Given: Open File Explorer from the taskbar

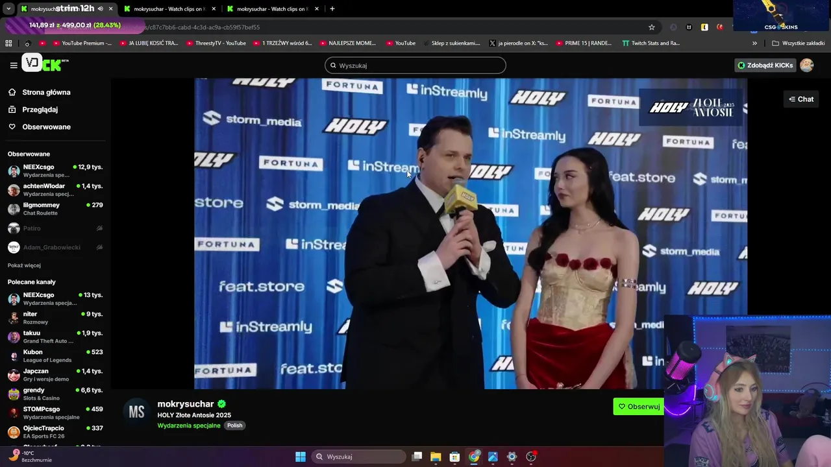Looking at the screenshot, I should coord(436,457).
